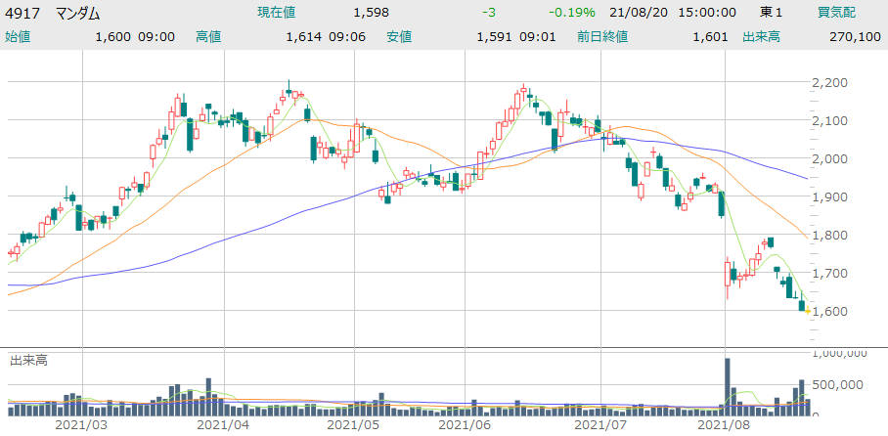The image size is (888, 436).
Task: Click the 安値 value 1,591
Action: click(495, 37)
